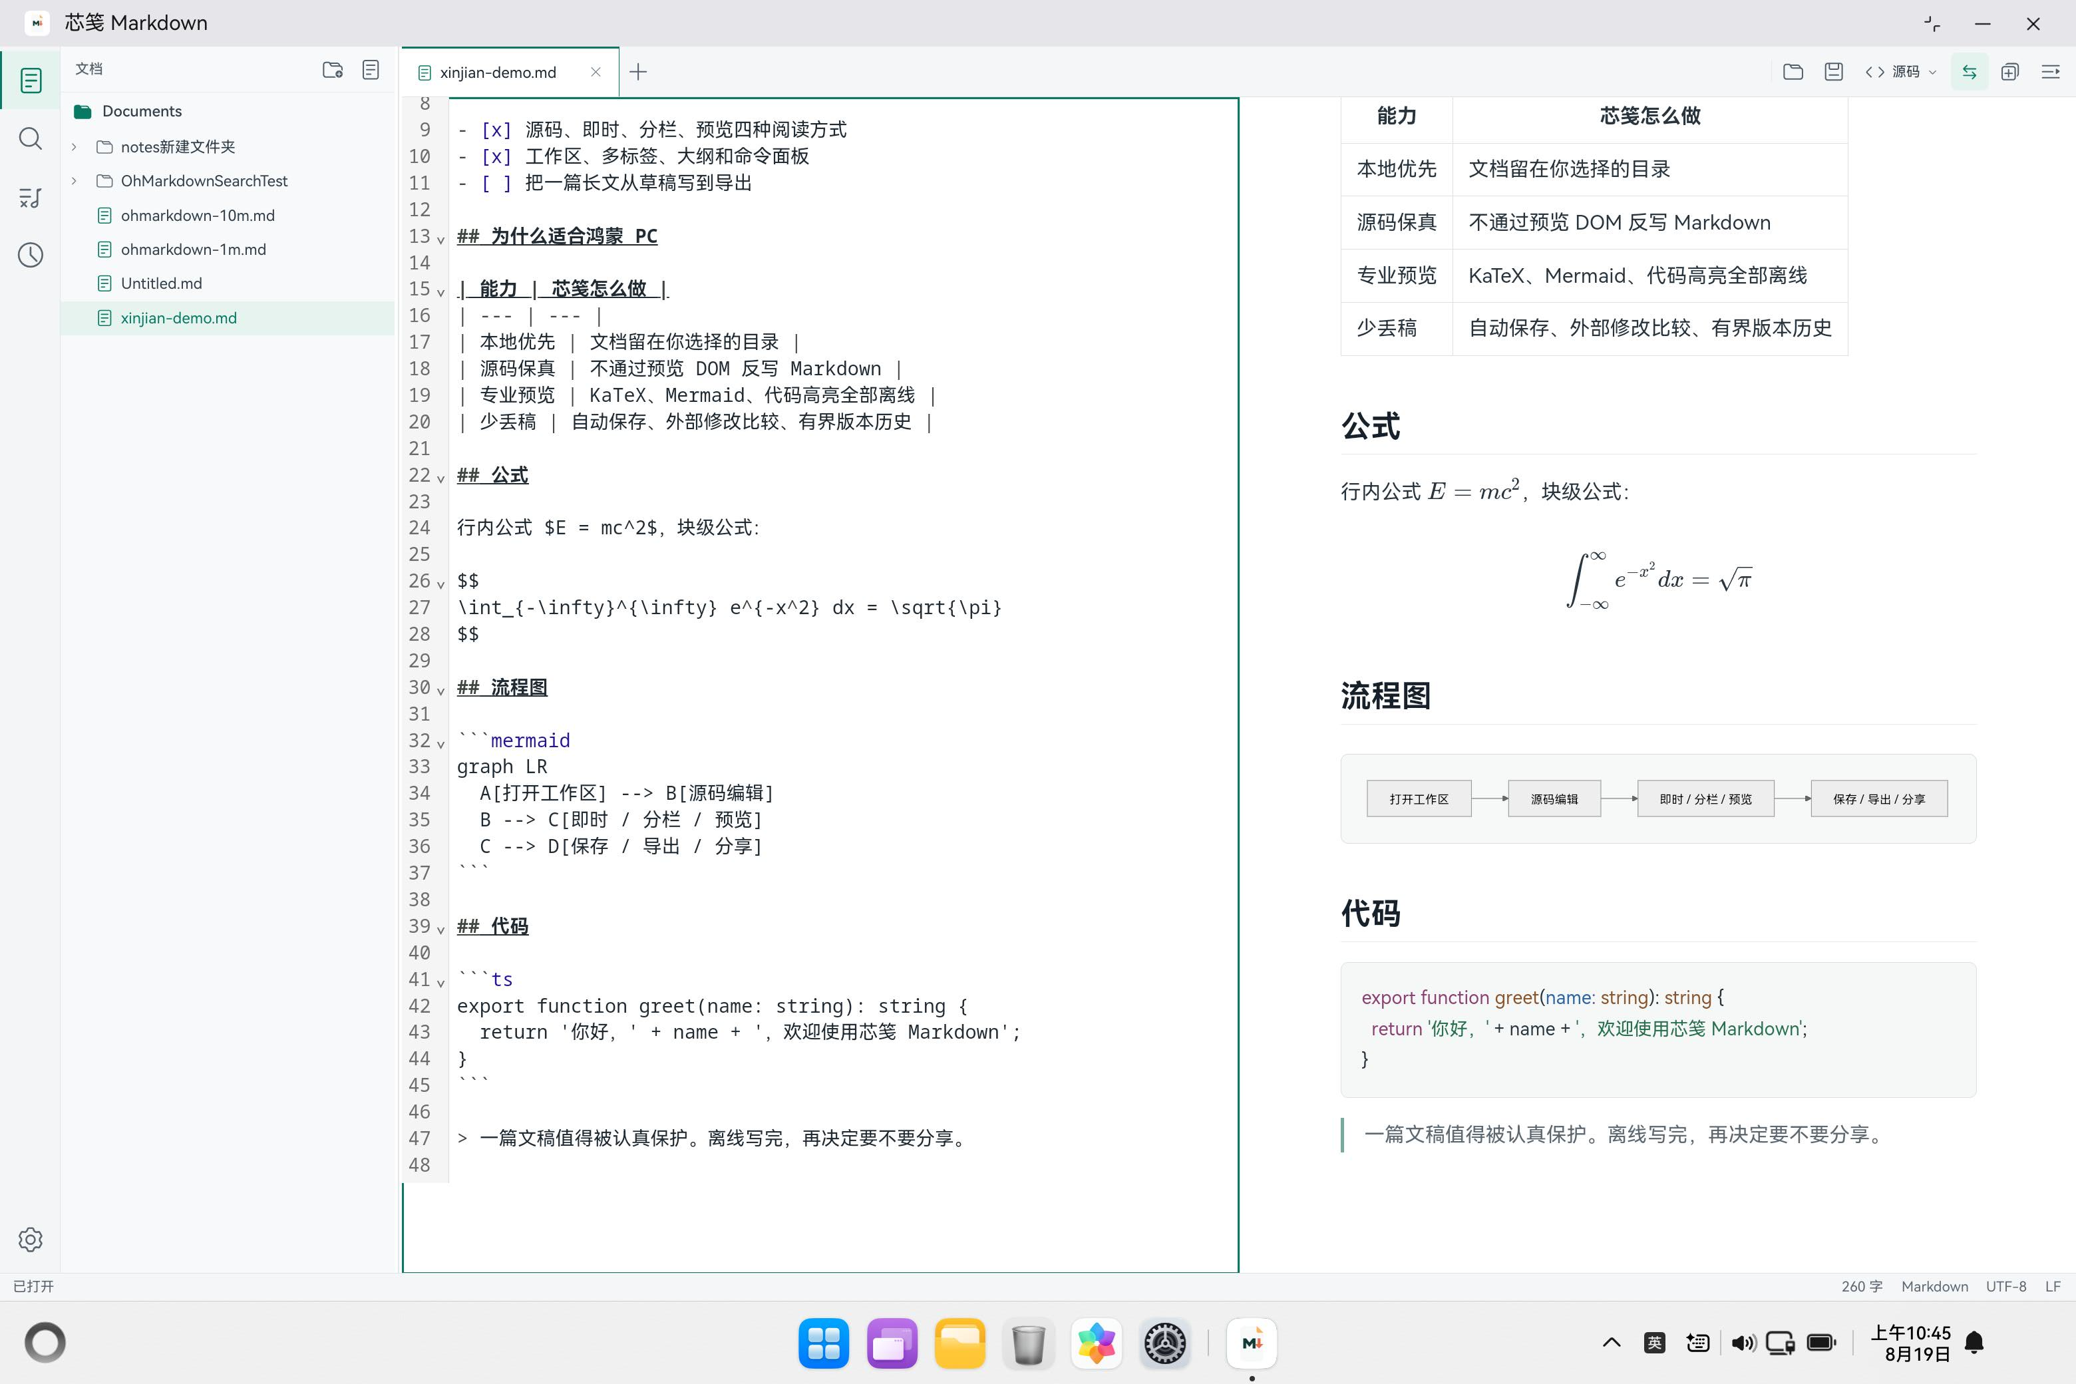The height and width of the screenshot is (1384, 2076).
Task: Click the 英 input method indicator
Action: click(x=1654, y=1343)
